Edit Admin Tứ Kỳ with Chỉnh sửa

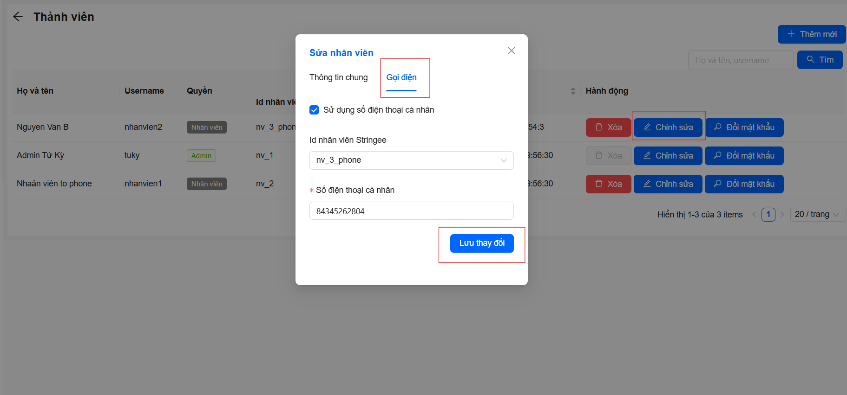668,156
